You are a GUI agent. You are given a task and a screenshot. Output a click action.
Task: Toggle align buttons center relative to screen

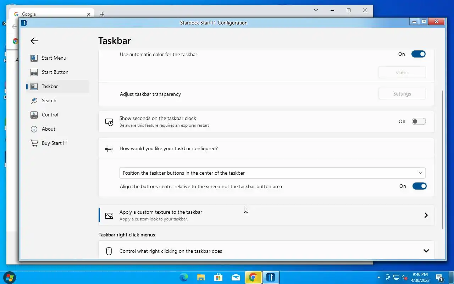tap(419, 186)
